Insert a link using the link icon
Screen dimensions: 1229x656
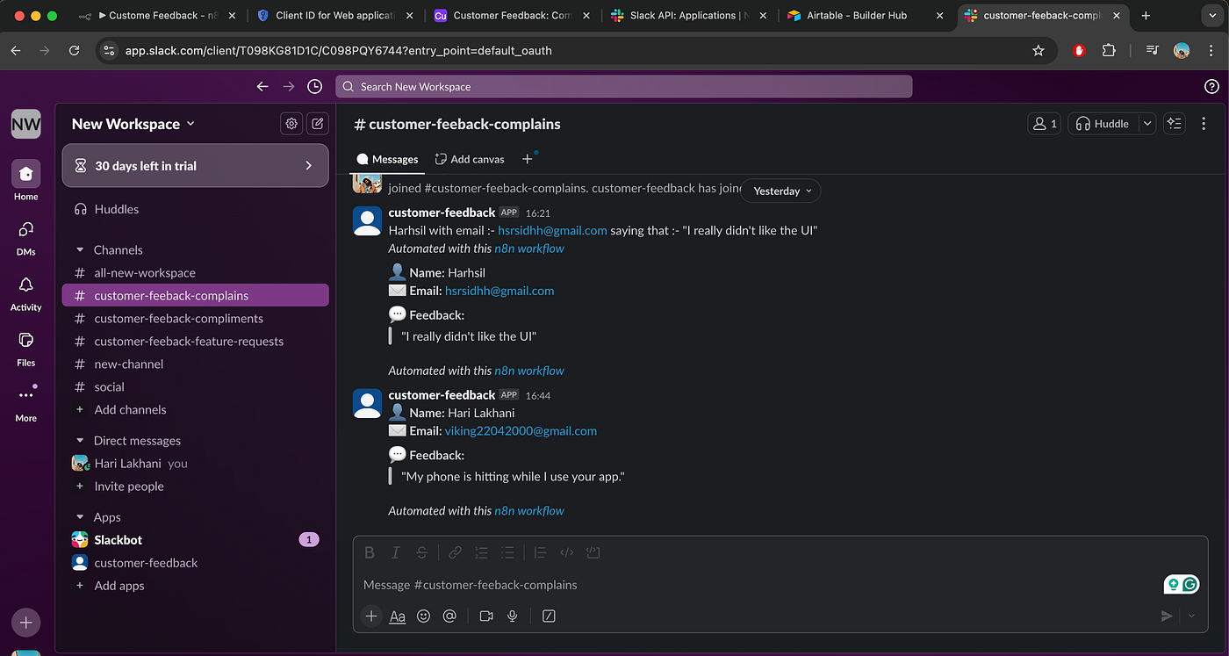pyautogui.click(x=455, y=552)
